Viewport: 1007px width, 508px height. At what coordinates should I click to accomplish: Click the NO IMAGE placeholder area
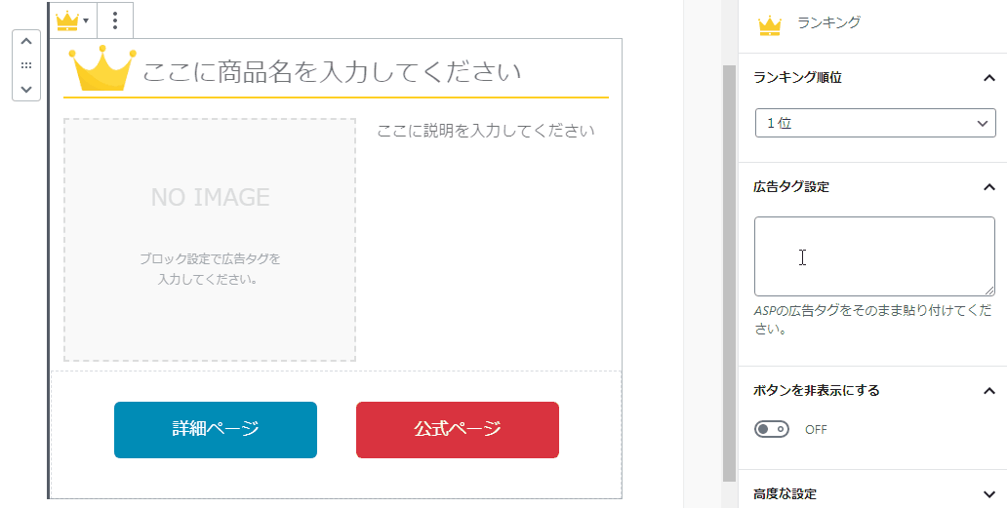click(210, 240)
